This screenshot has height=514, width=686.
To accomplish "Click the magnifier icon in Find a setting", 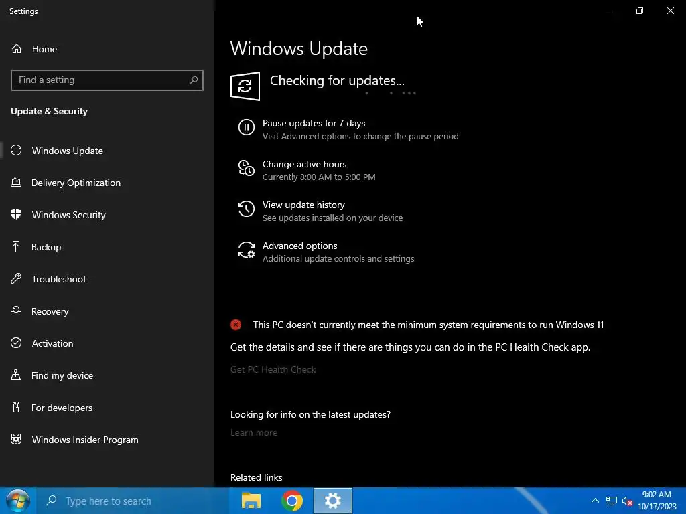I will [x=194, y=80].
